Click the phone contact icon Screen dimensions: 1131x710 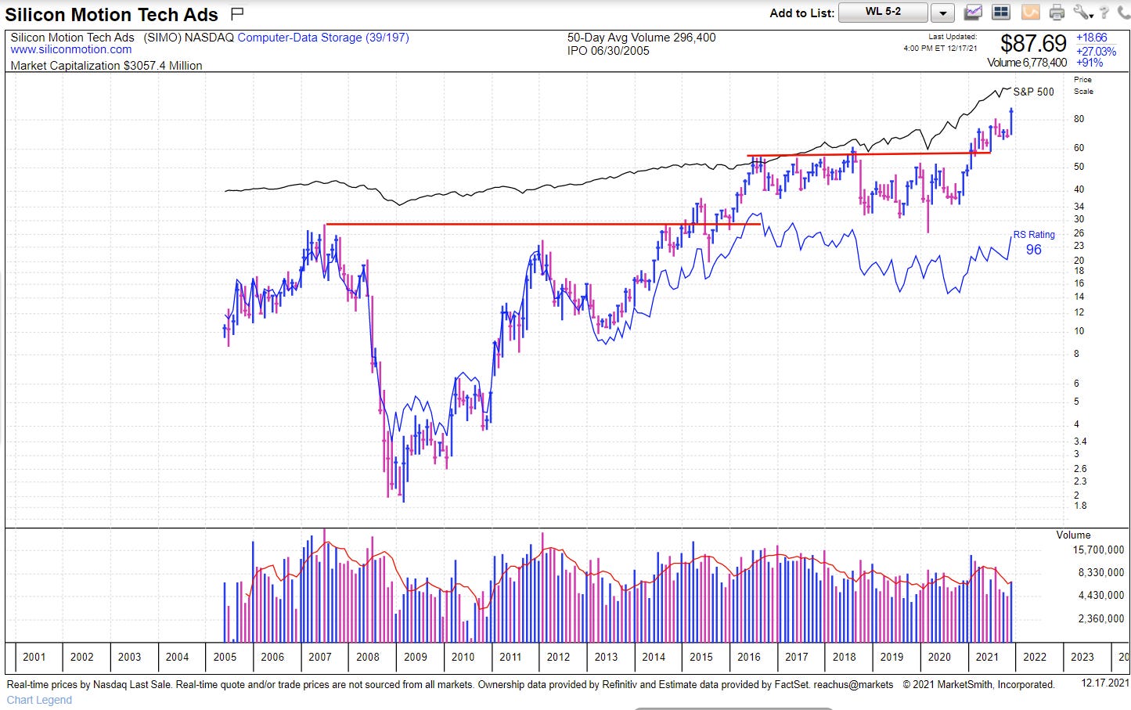tap(1124, 12)
